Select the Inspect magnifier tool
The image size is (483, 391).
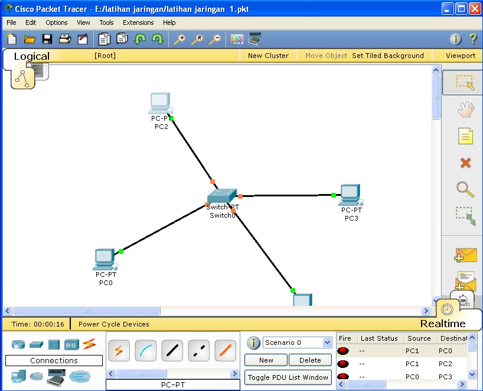(465, 190)
